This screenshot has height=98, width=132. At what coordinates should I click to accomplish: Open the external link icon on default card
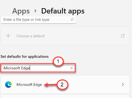pyautogui.click(x=123, y=36)
